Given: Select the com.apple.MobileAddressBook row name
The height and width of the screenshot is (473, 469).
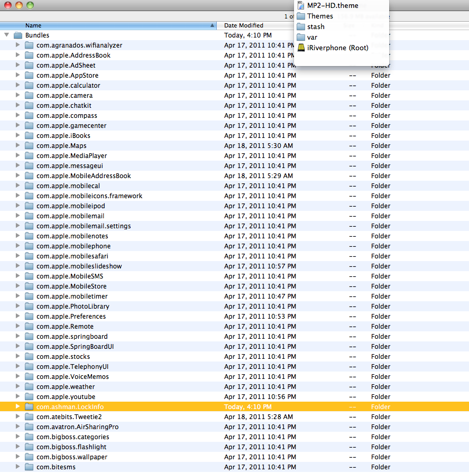Looking at the screenshot, I should tap(84, 175).
